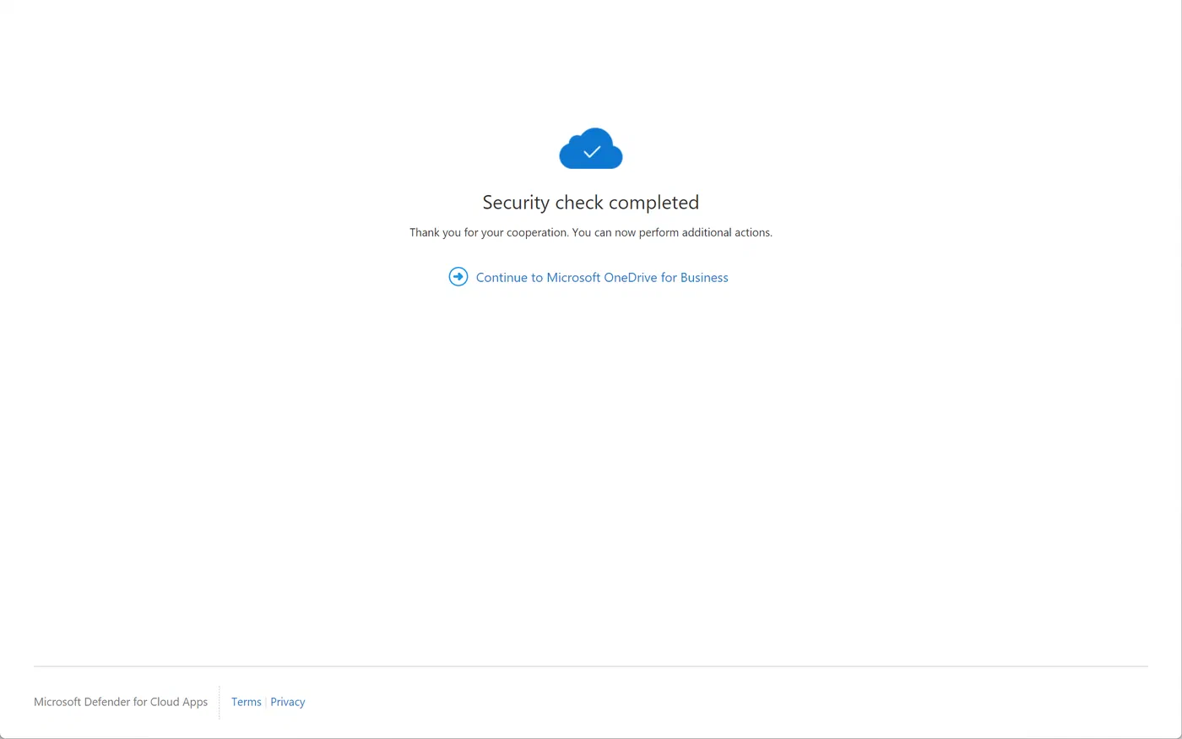Click the circled arrow continue icon
The width and height of the screenshot is (1182, 739).
click(x=458, y=277)
